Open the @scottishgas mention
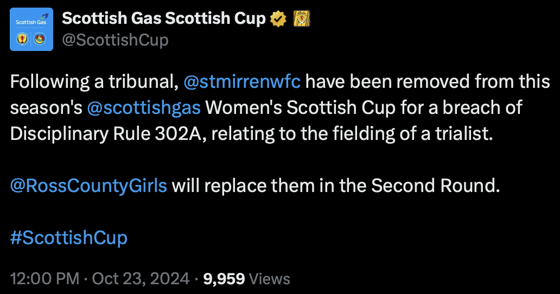This screenshot has height=294, width=560. click(144, 108)
